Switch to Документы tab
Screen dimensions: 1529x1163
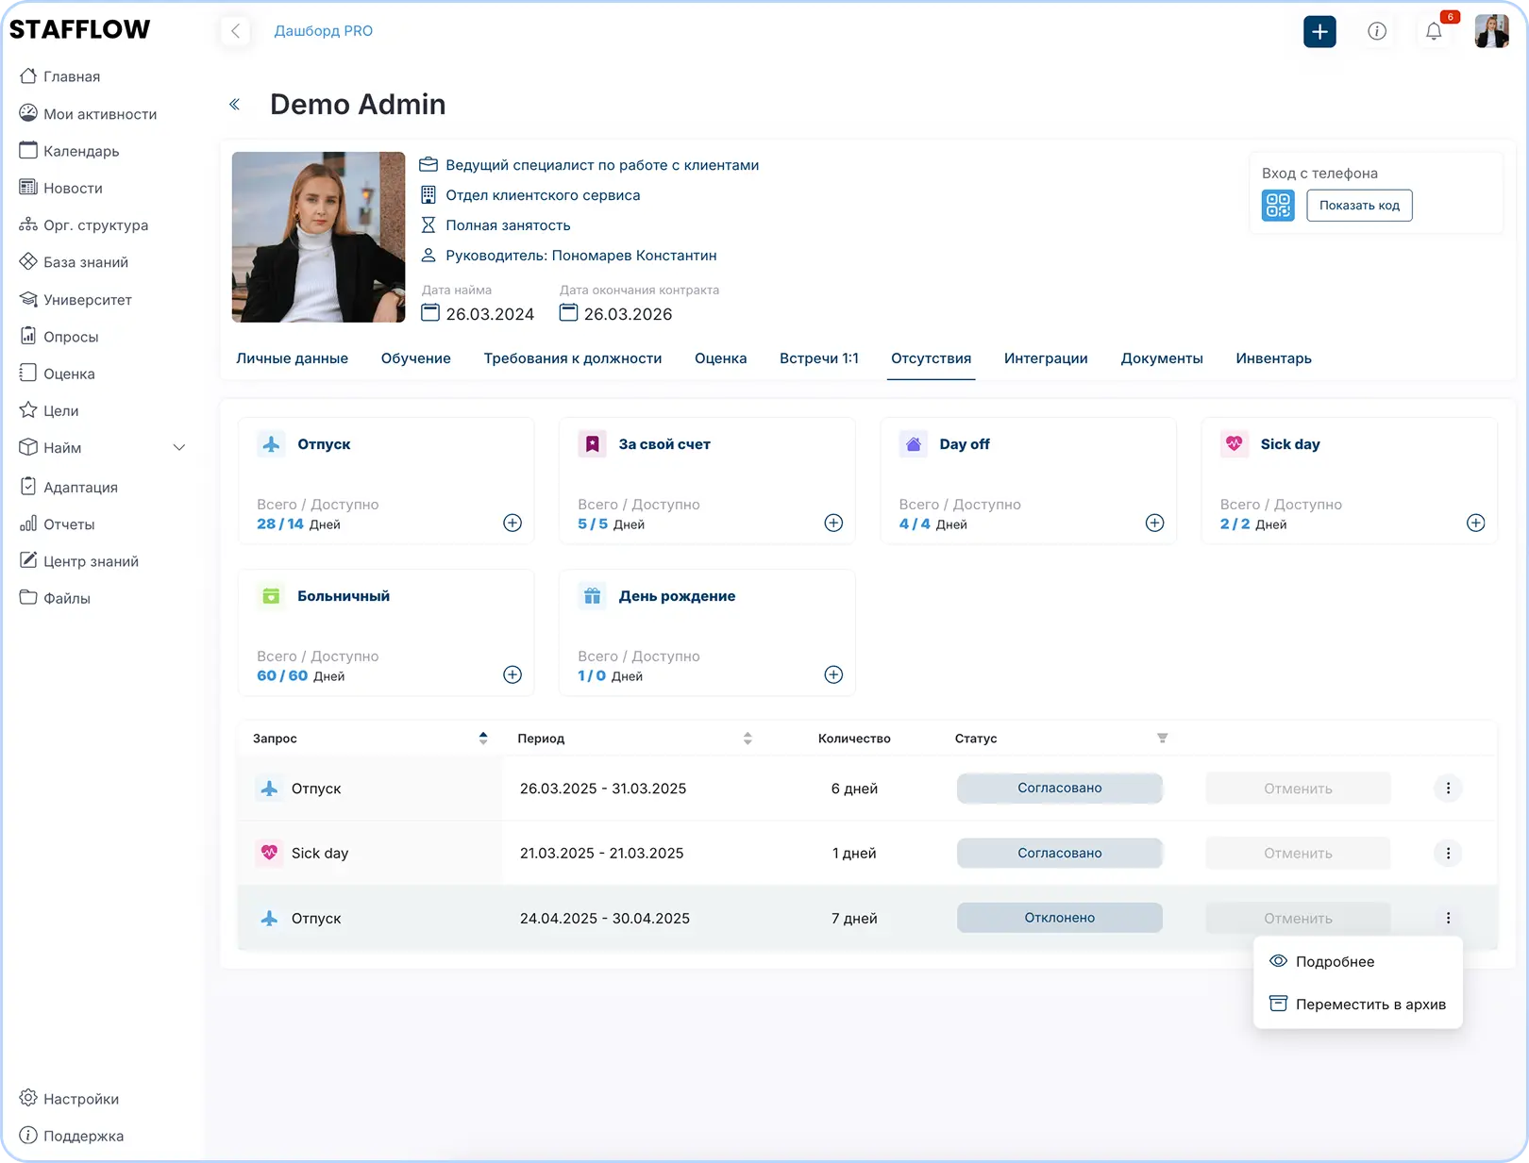[x=1162, y=358]
